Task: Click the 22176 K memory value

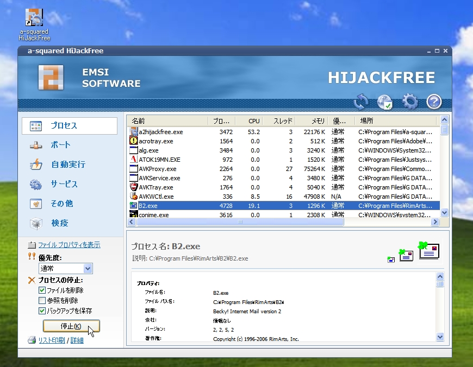Action: 314,132
